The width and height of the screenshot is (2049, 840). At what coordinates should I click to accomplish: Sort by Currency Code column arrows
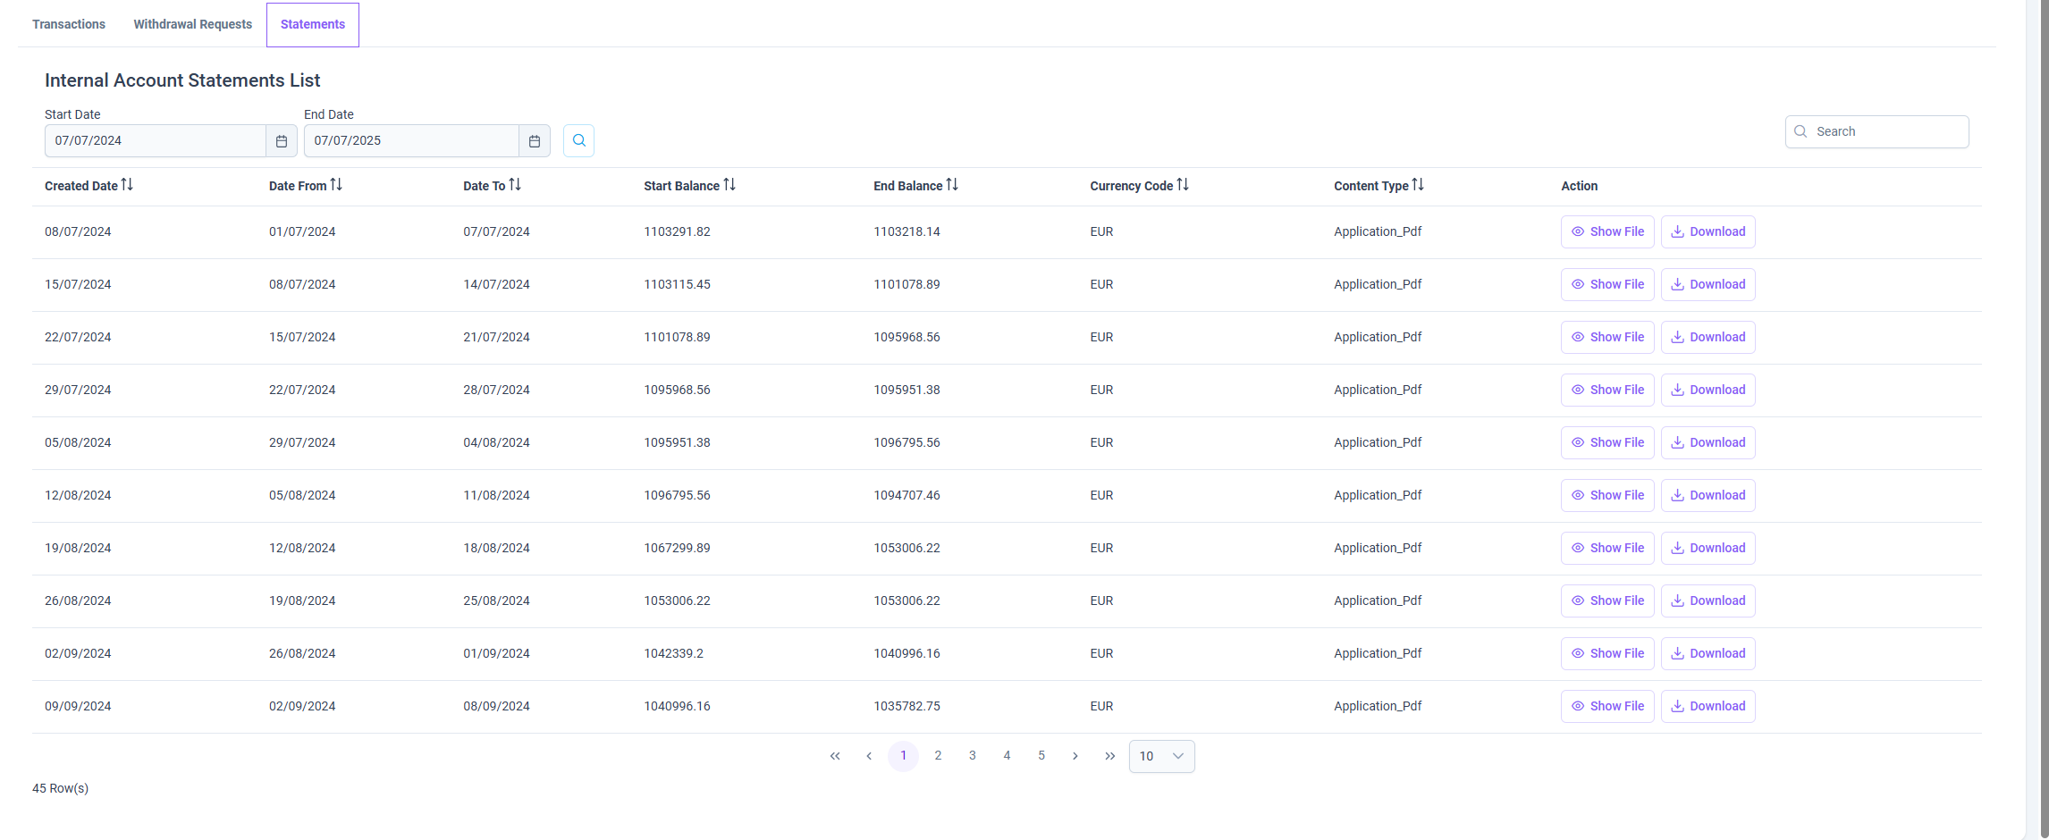[1183, 185]
